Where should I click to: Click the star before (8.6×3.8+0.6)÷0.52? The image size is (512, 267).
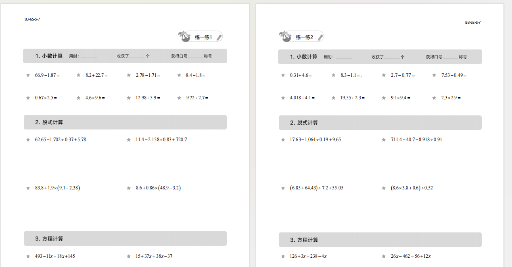(x=384, y=188)
